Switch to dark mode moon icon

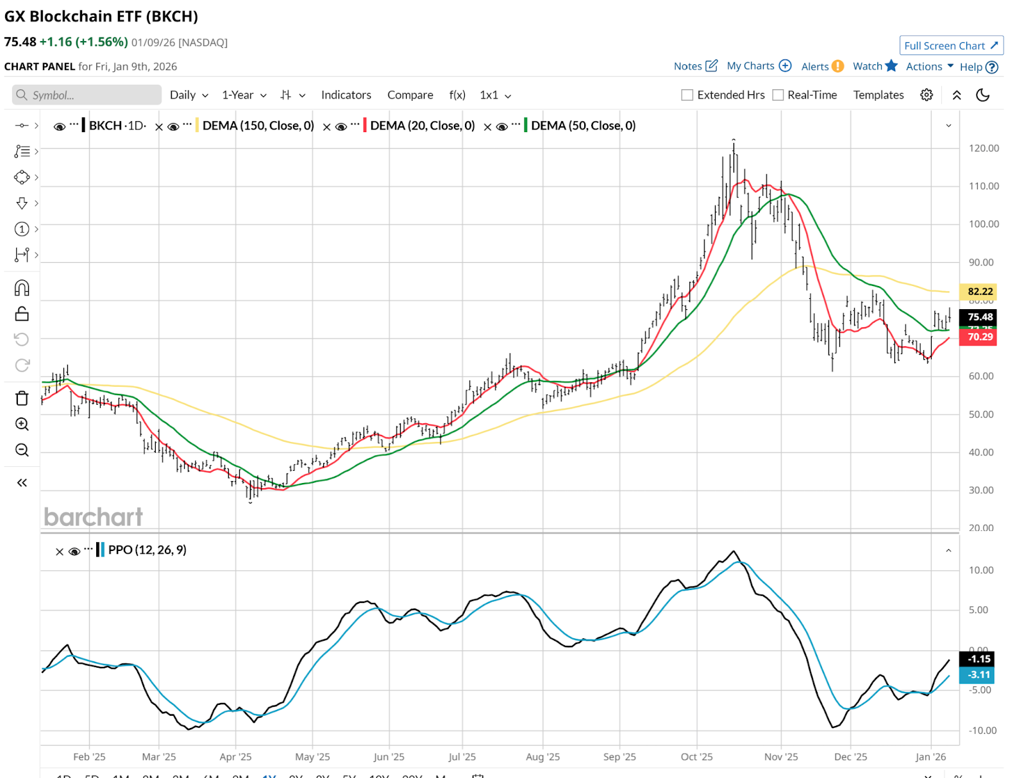click(982, 95)
